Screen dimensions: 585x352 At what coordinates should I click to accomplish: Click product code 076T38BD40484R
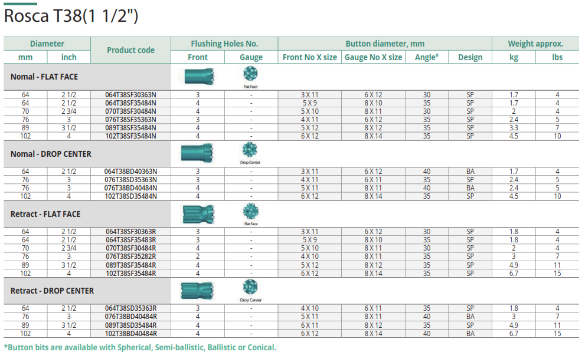click(130, 317)
